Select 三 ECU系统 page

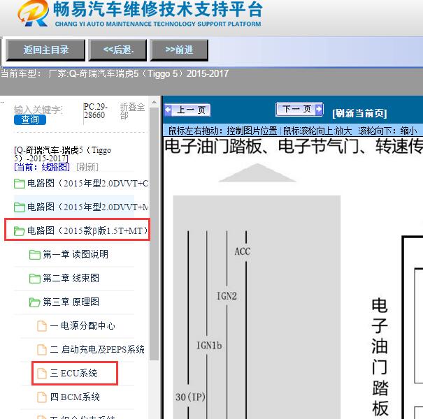(73, 373)
